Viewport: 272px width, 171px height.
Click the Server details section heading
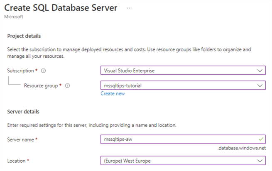[23, 111]
